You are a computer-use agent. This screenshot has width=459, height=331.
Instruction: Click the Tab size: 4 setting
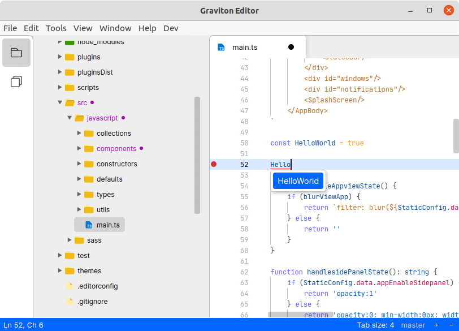tap(375, 325)
